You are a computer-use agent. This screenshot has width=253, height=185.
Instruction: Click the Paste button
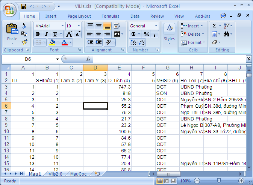(12, 33)
